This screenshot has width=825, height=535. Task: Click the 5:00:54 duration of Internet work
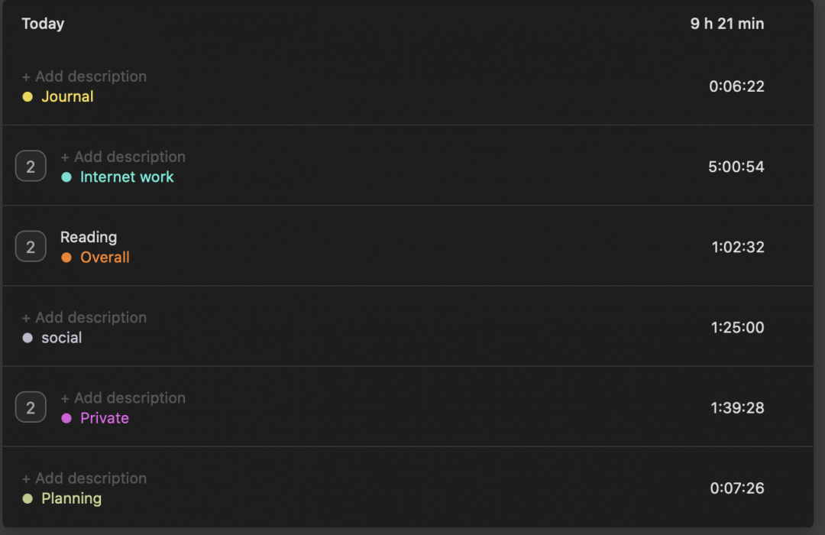[x=736, y=167]
